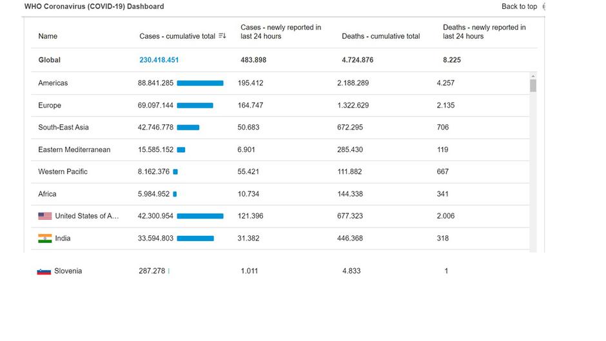Click the South-East Asia blue bar
This screenshot has height=341, width=606.
click(188, 128)
